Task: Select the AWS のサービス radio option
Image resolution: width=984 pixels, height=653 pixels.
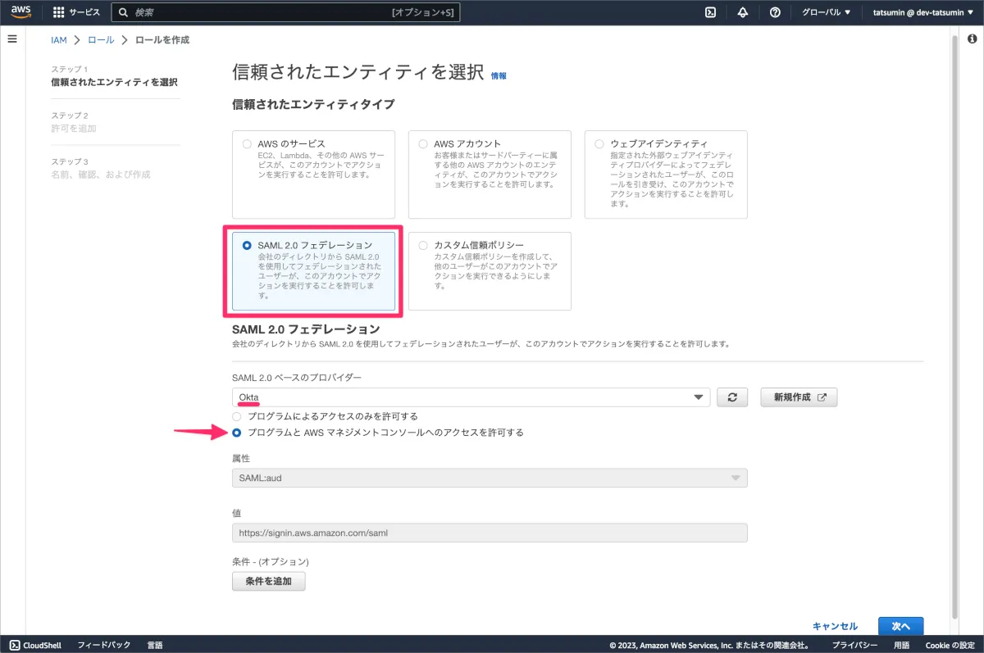Action: 247,144
